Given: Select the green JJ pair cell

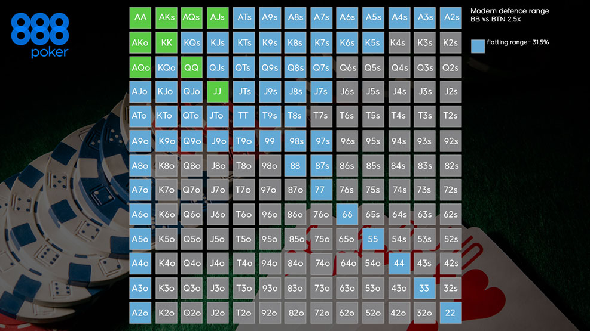Looking at the screenshot, I should 218,92.
